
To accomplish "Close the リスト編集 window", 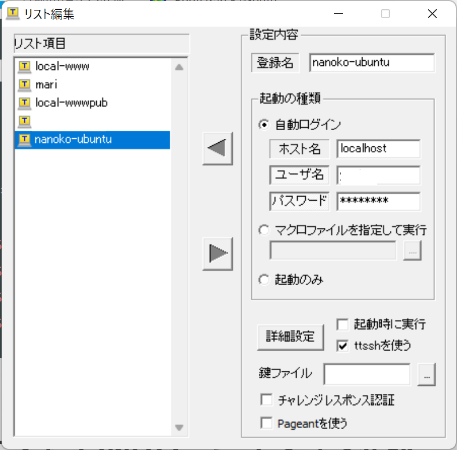I will point(432,14).
